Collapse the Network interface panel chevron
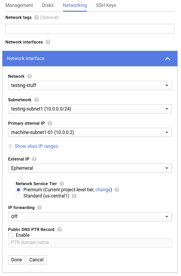The height and width of the screenshot is (276, 181). coord(168,59)
